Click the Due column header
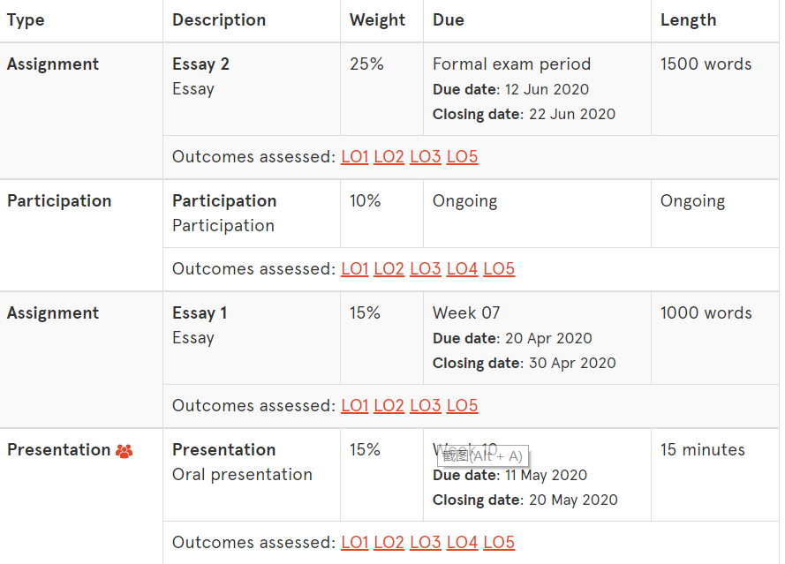This screenshot has width=785, height=564. (448, 20)
